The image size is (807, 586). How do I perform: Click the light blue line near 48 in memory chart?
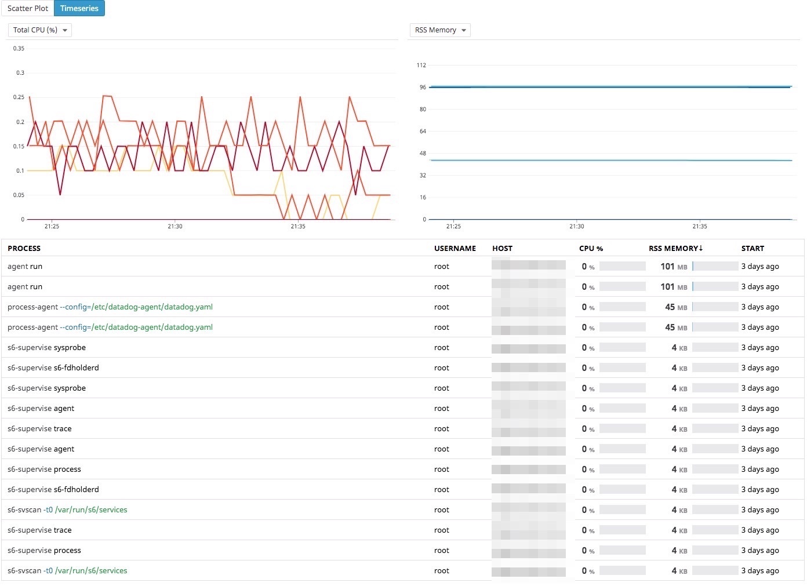tap(609, 160)
